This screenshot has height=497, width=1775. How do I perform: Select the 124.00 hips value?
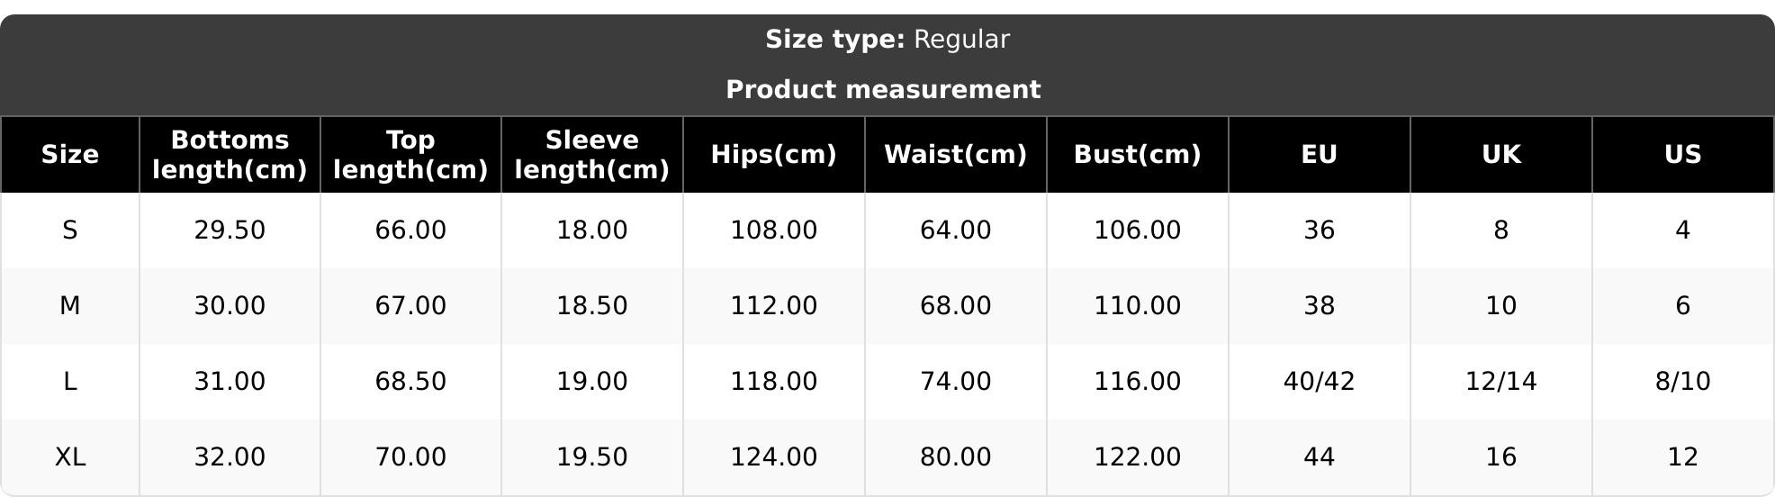[774, 457]
